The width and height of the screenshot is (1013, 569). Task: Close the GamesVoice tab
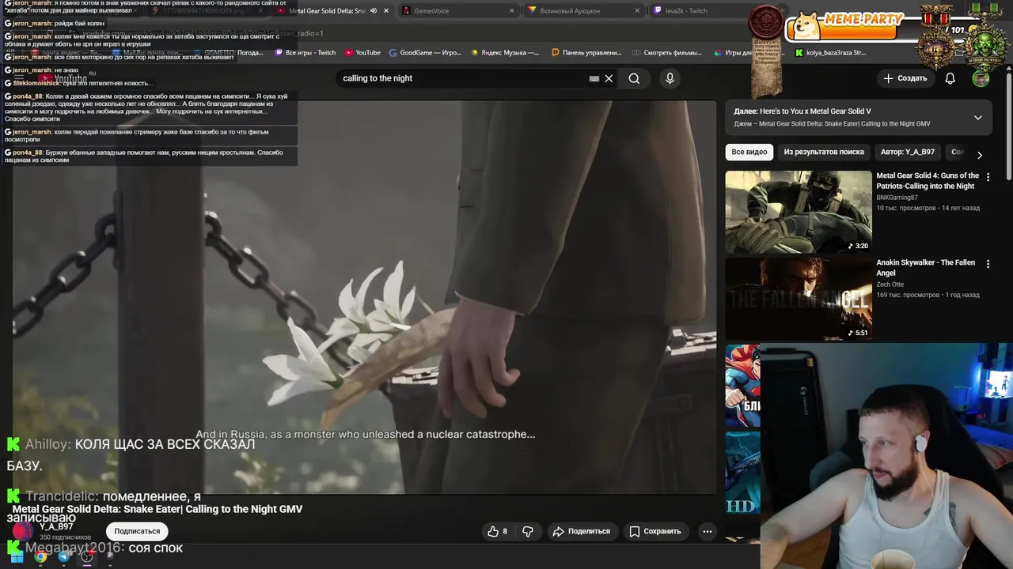click(x=511, y=11)
